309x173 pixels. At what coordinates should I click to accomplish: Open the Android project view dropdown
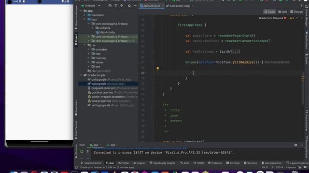(91, 6)
